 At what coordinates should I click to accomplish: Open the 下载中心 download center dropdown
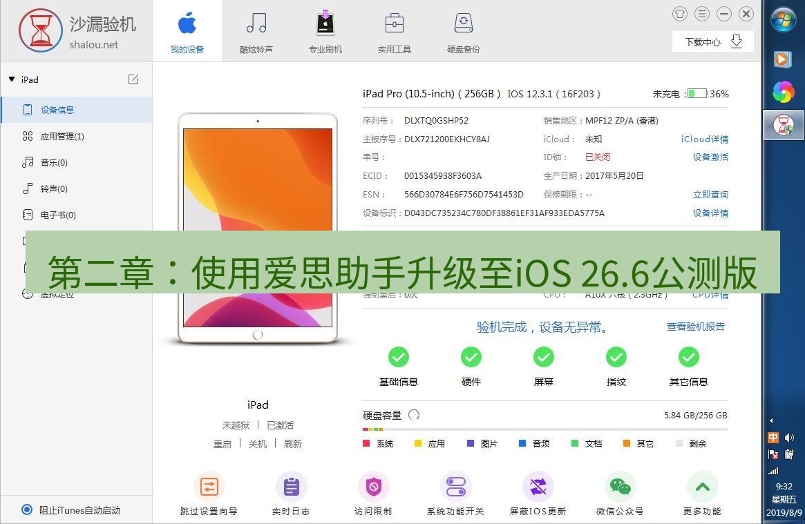(712, 41)
